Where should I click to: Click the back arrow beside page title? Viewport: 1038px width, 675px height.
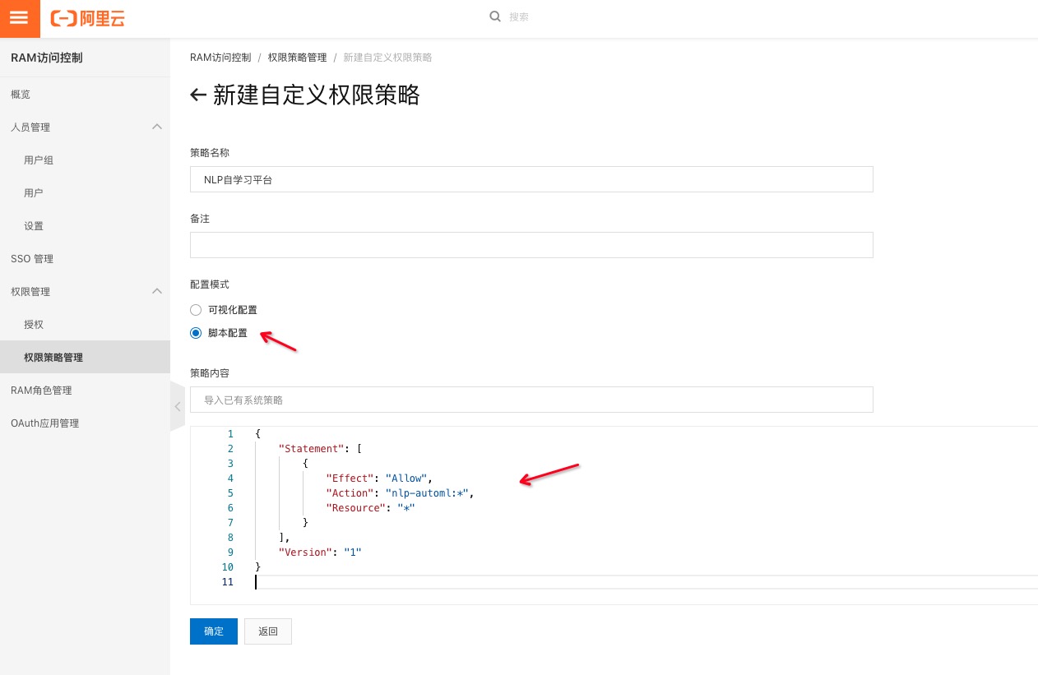pyautogui.click(x=197, y=95)
